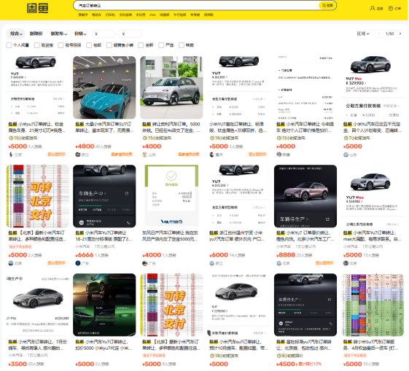Open the gray SU7 '车辆生产中' thumbnail
The width and height of the screenshot is (409, 371).
[x=38, y=305]
